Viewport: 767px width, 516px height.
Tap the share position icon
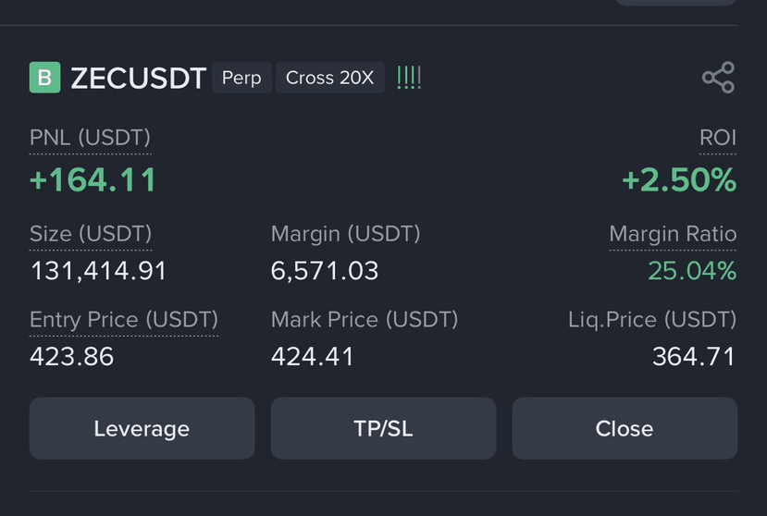tap(718, 78)
